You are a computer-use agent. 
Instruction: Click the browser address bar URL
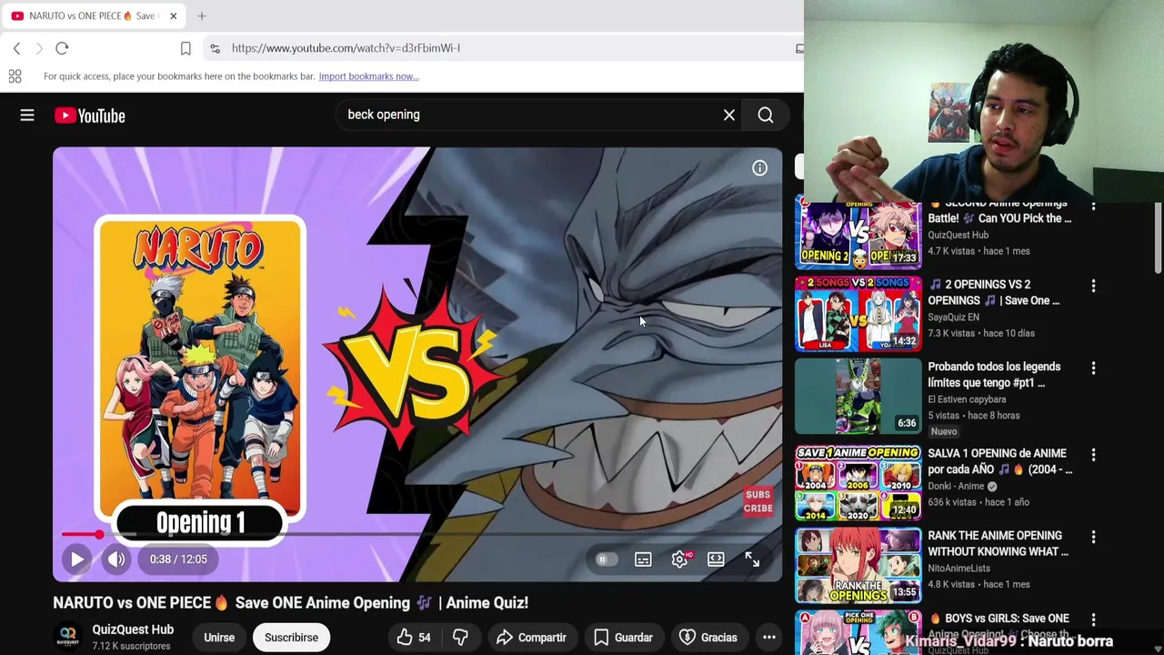346,48
